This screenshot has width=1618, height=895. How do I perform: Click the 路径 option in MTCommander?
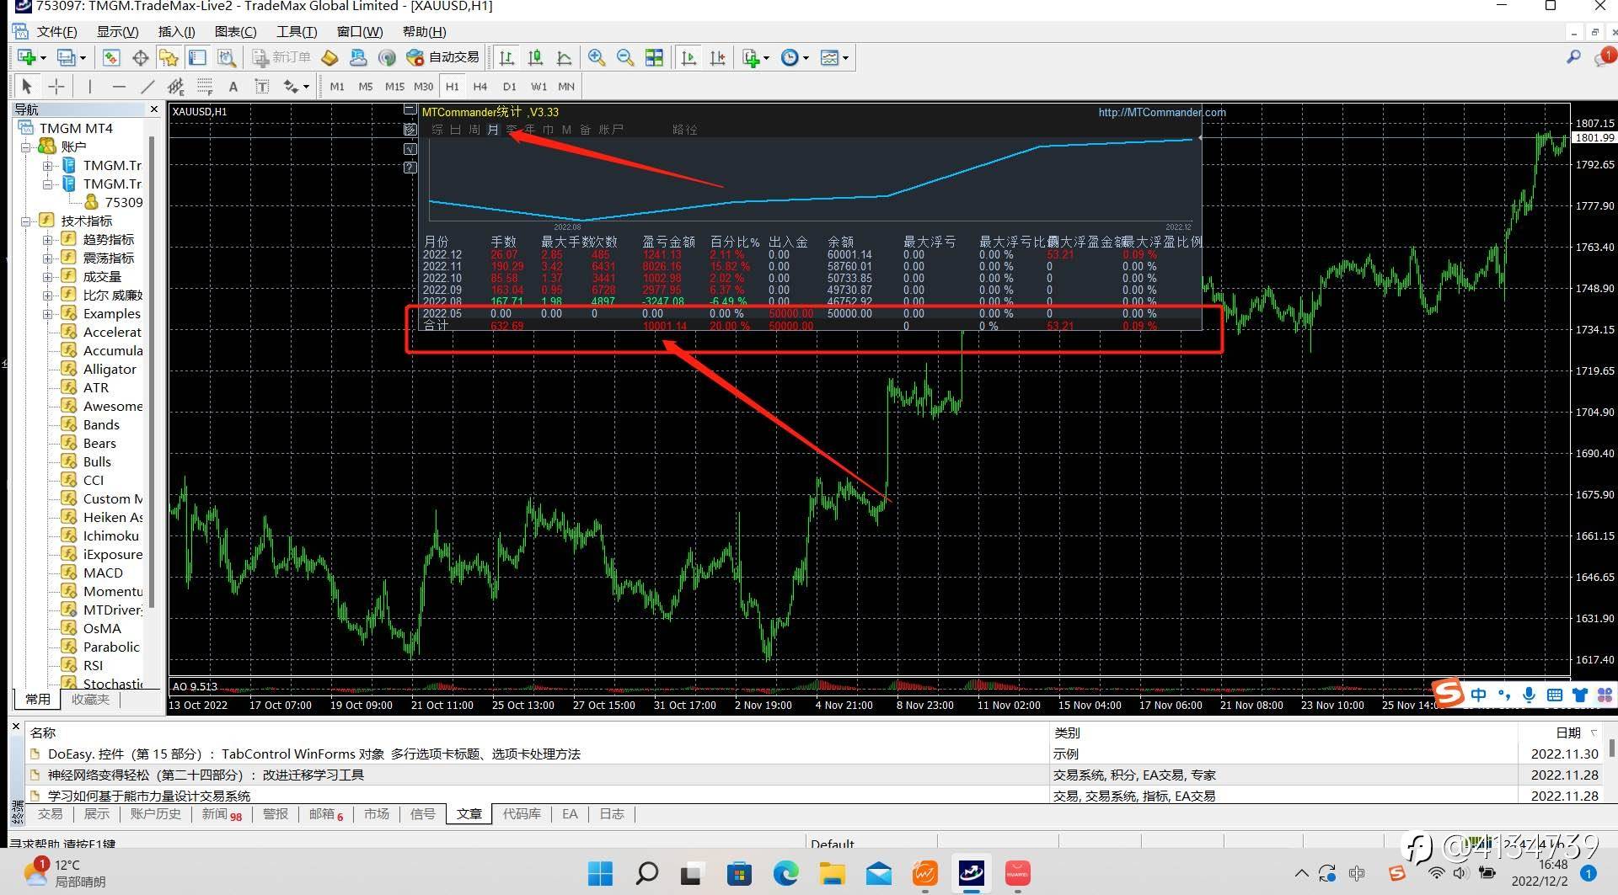[685, 130]
